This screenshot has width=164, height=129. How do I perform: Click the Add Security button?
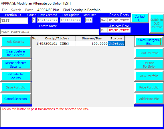(x=16, y=42)
